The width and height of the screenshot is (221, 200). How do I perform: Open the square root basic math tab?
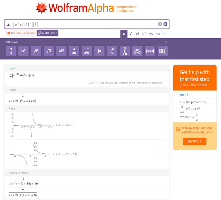click(x=131, y=34)
